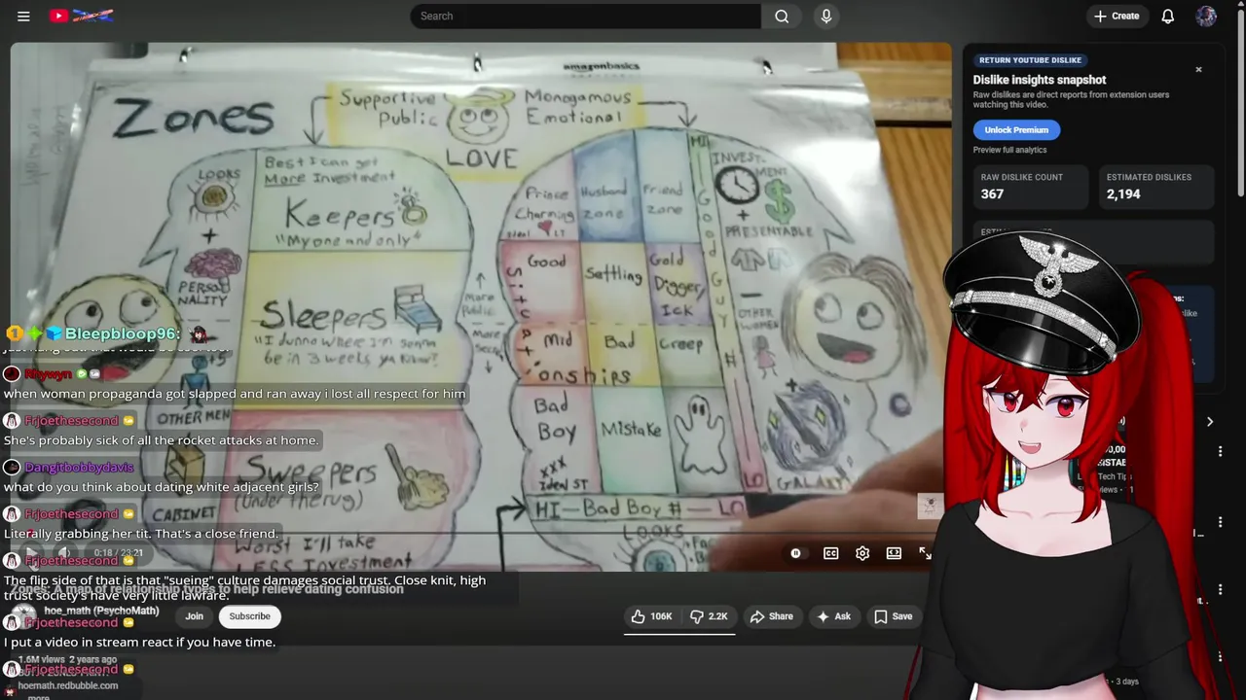Click the play button in the player

[30, 553]
